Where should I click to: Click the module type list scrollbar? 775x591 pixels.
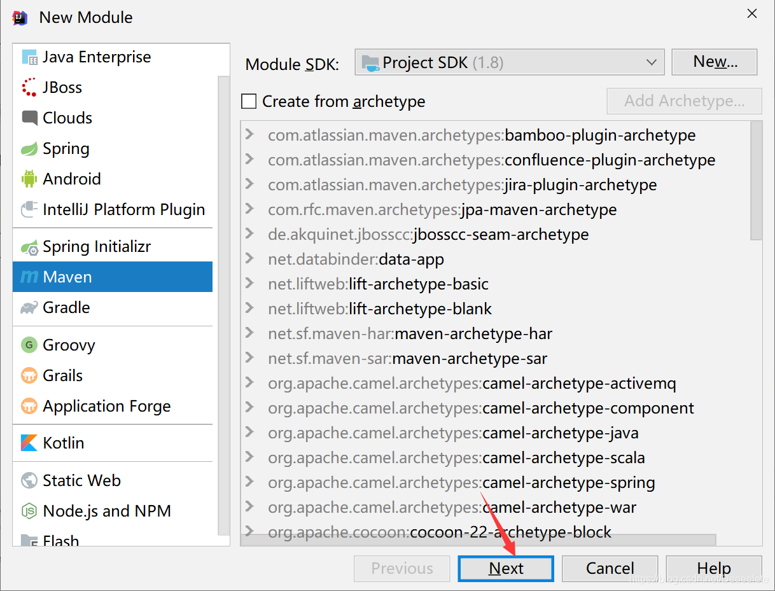[x=223, y=305]
